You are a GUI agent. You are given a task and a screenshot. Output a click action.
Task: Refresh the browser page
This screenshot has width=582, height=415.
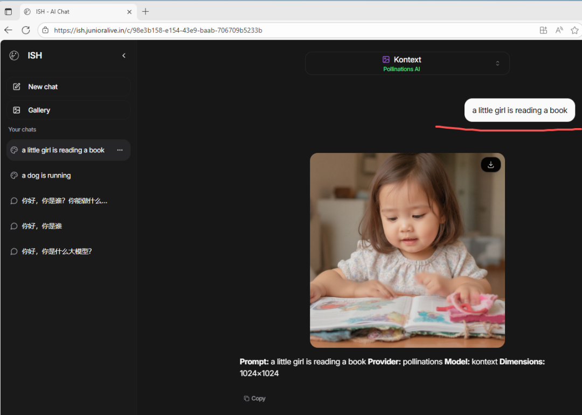coord(26,30)
